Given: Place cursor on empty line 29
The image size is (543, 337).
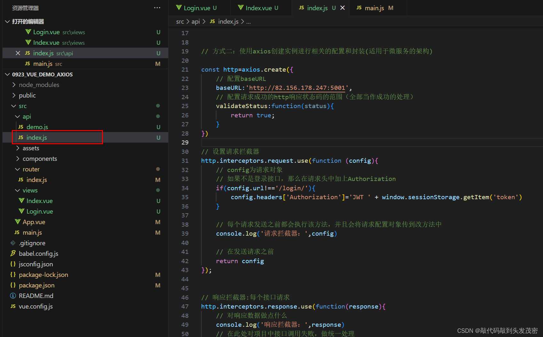Looking at the screenshot, I should point(371,143).
